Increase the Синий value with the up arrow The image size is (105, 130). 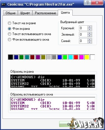point(90,40)
